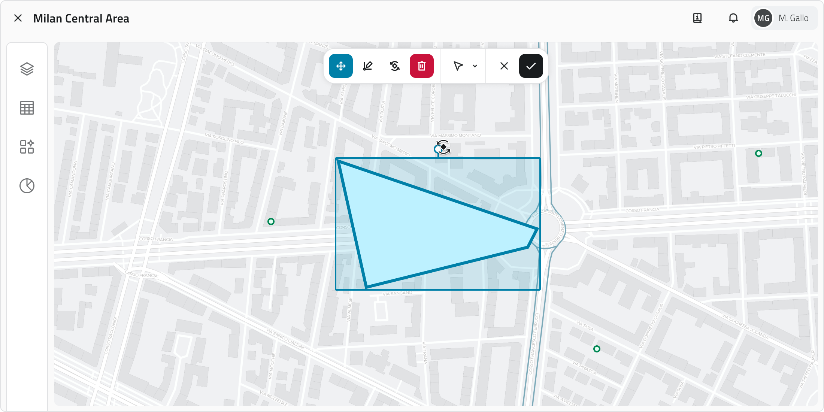The width and height of the screenshot is (824, 412).
Task: Cancel editing with toolbar X
Action: pos(504,66)
